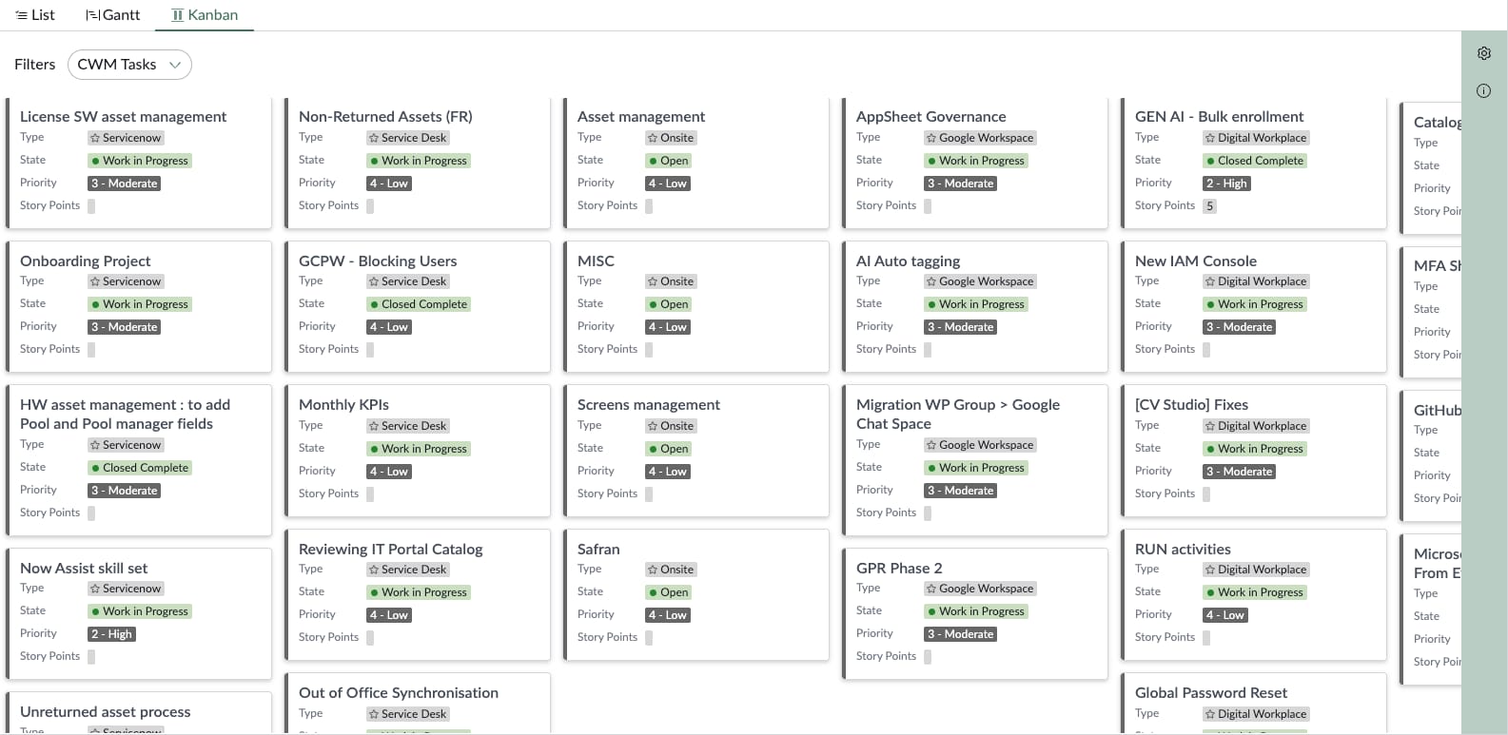Viewport: 1508px width, 735px height.
Task: Click the Safran card title
Action: (x=598, y=550)
